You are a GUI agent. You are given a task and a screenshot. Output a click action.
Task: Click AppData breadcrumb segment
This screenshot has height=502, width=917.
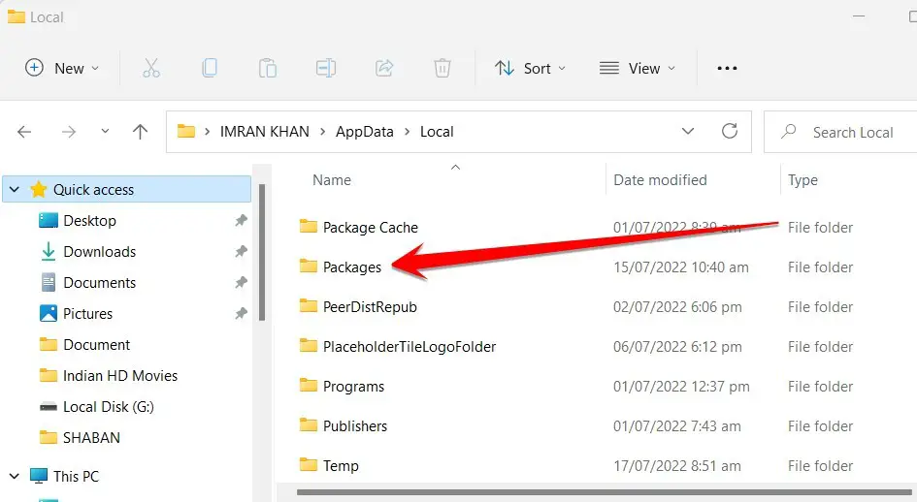coord(364,132)
